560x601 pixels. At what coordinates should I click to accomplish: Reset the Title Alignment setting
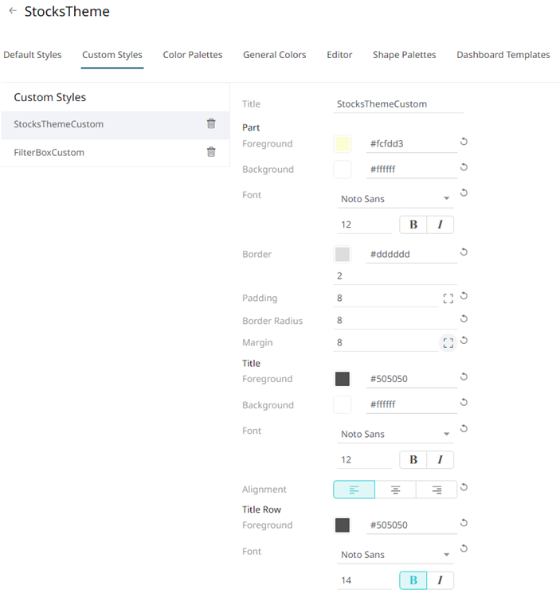464,487
